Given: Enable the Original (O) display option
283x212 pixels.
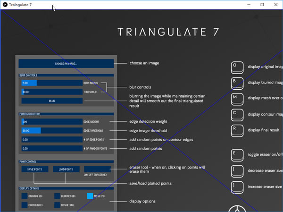Looking at the screenshot, I should click(x=25, y=195).
